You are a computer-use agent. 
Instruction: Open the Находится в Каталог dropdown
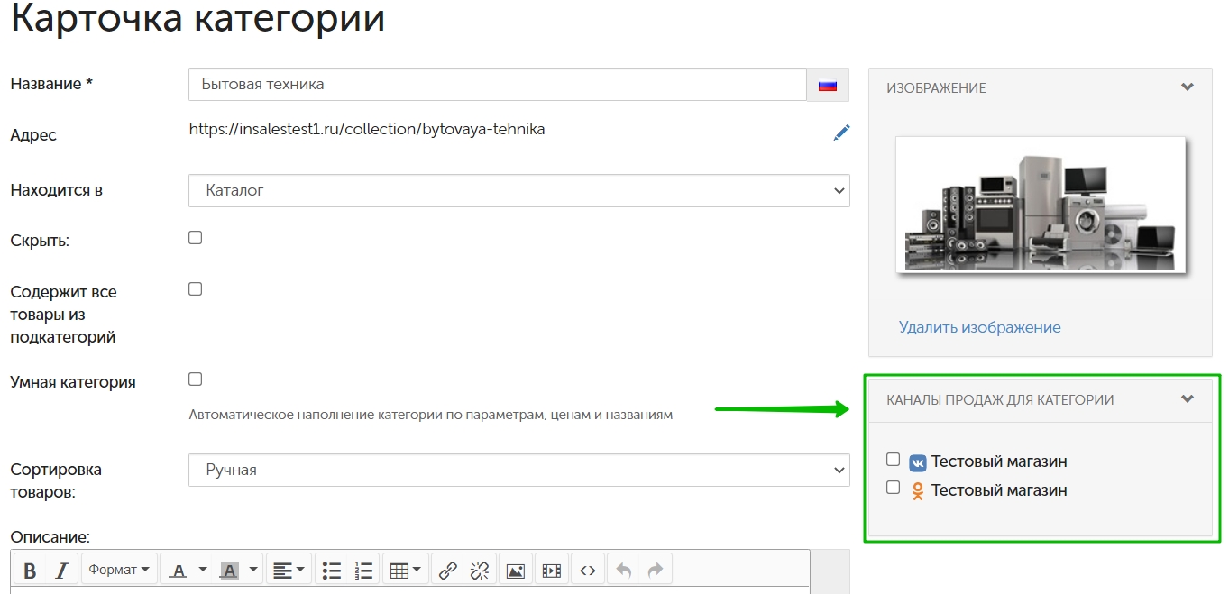pos(519,190)
